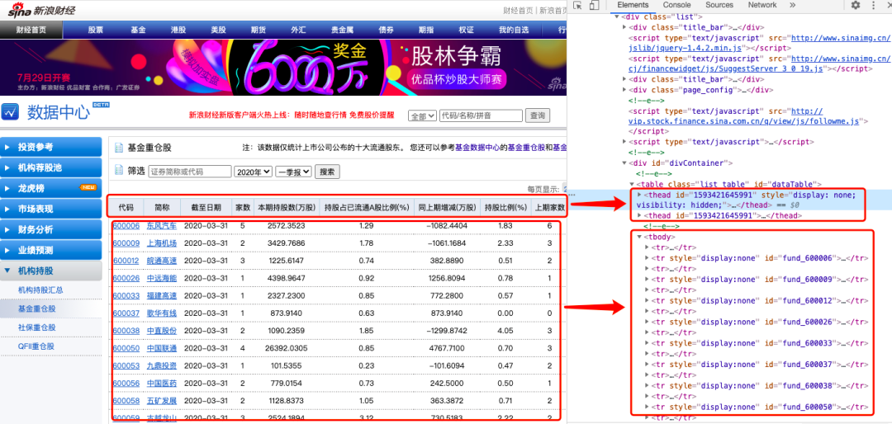Sort by the 截至日期 column header
Screen dimensions: 892x424
point(206,207)
